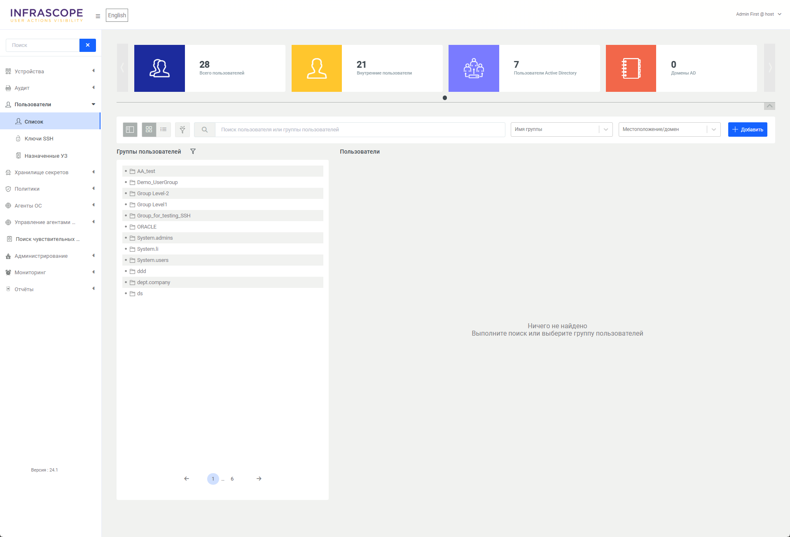Select the Group Level-2 folder
The height and width of the screenshot is (537, 790).
coord(223,194)
